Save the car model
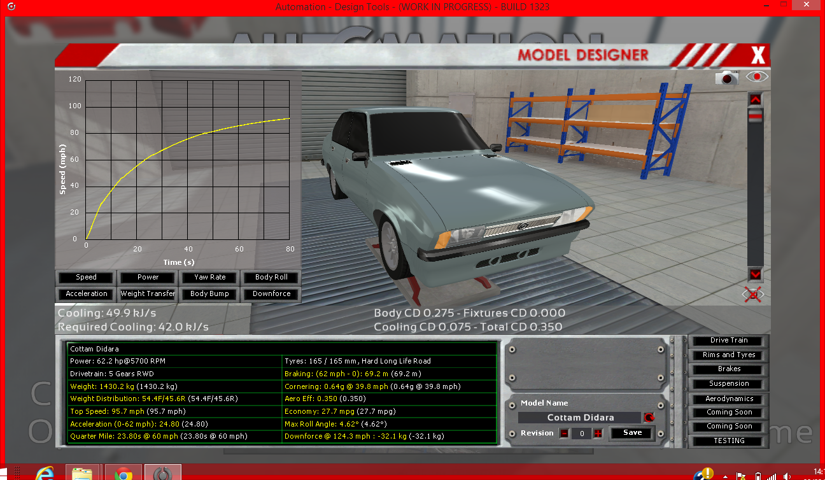This screenshot has height=480, width=825. point(632,433)
